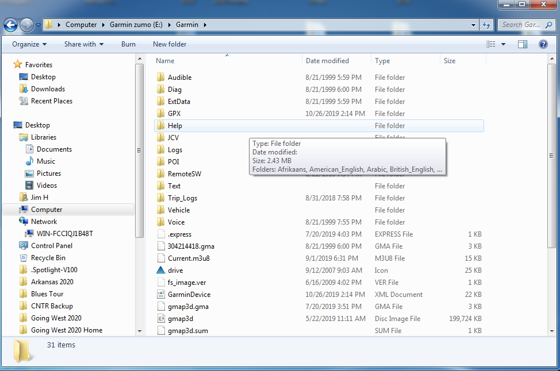Click the blue Help question mark icon
This screenshot has height=371, width=560.
(543, 44)
